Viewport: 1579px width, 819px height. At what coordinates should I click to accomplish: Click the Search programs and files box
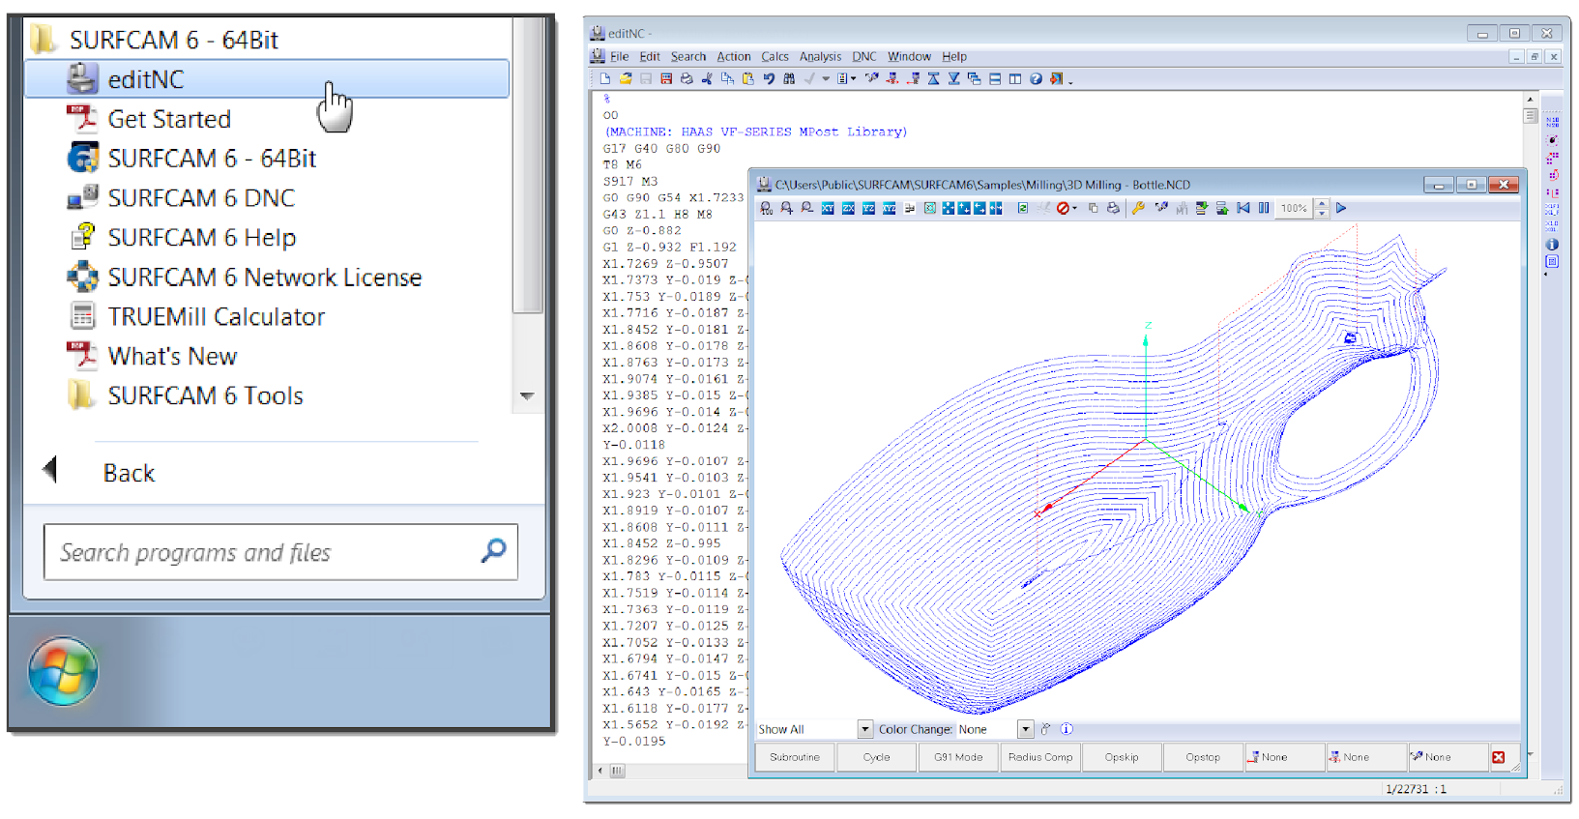(280, 552)
